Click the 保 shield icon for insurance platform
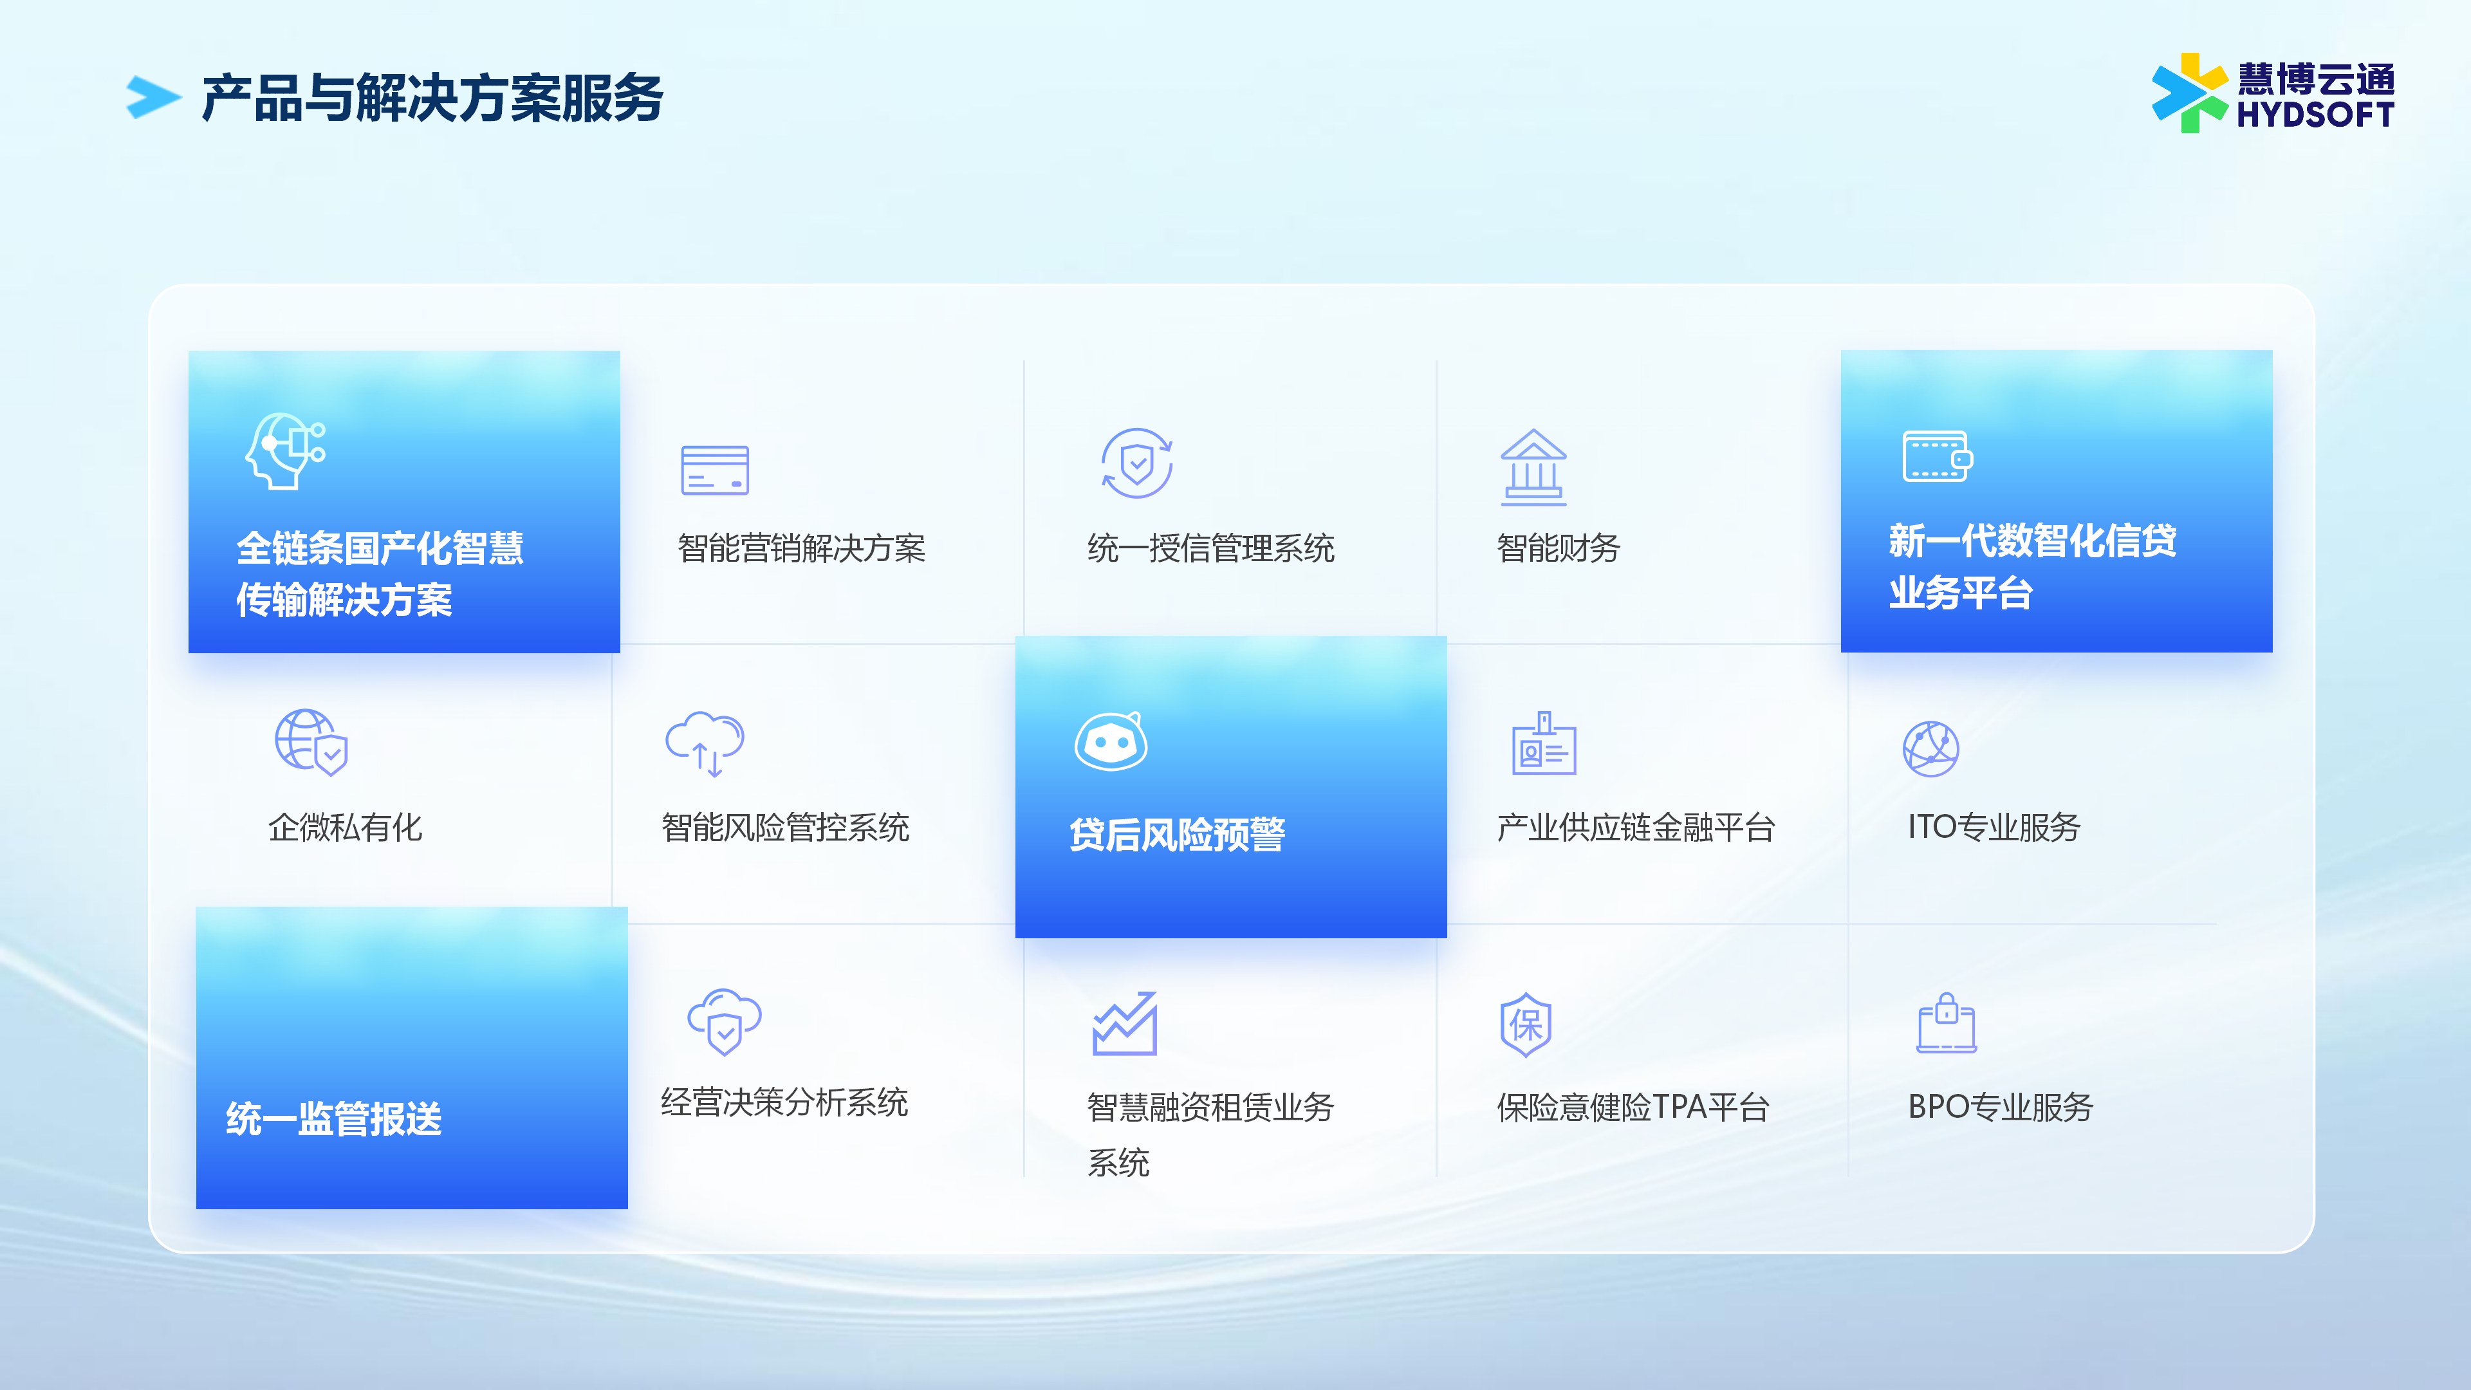Screen dimensions: 2471x1390 point(1525,1024)
